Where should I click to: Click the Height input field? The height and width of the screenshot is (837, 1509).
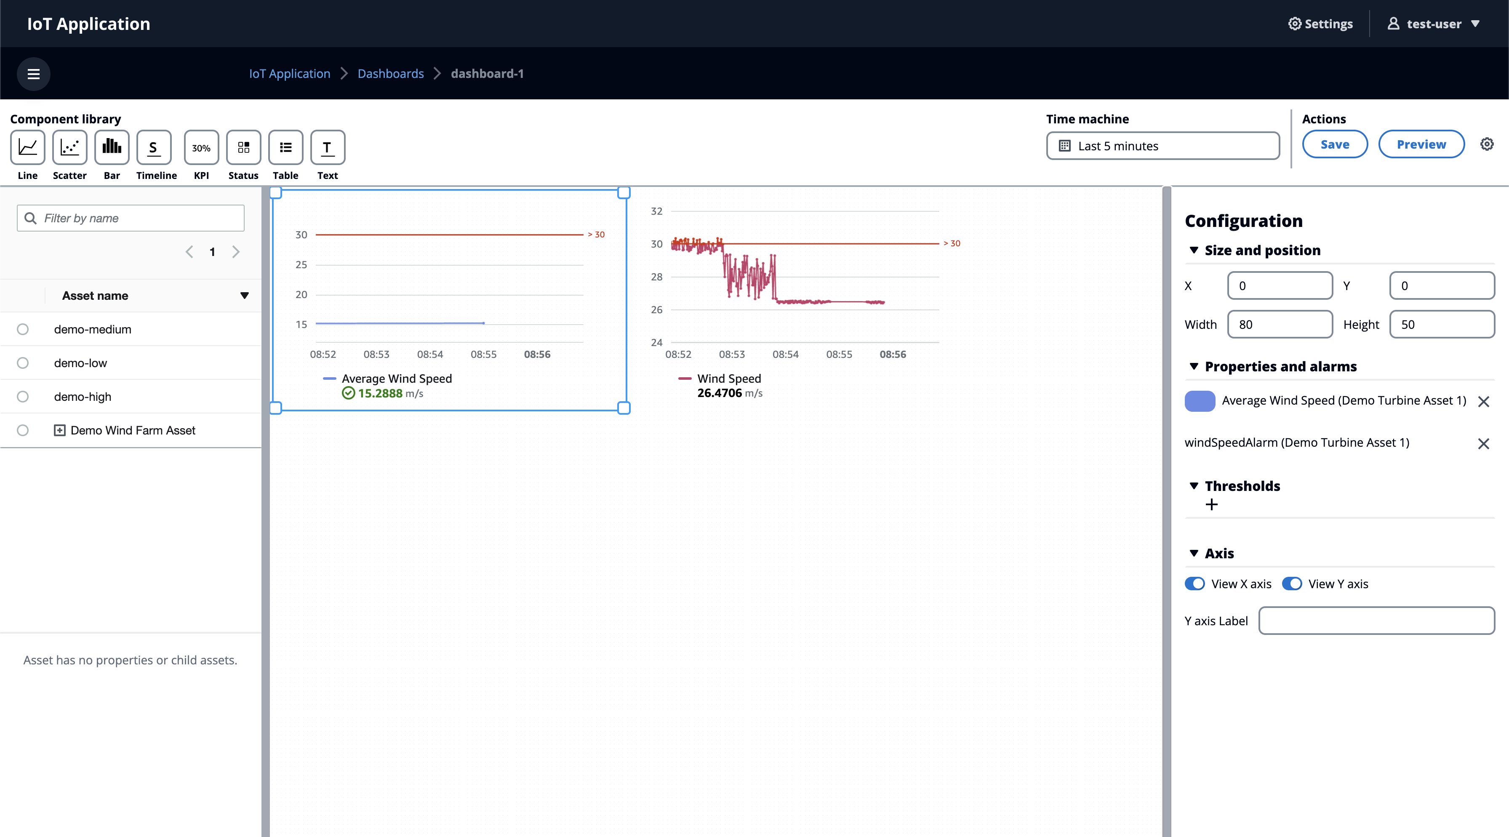(1442, 325)
